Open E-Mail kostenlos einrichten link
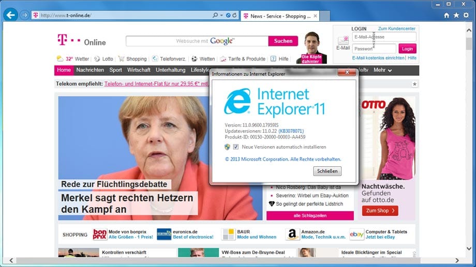Screen dimensions: 476x267 378,58
